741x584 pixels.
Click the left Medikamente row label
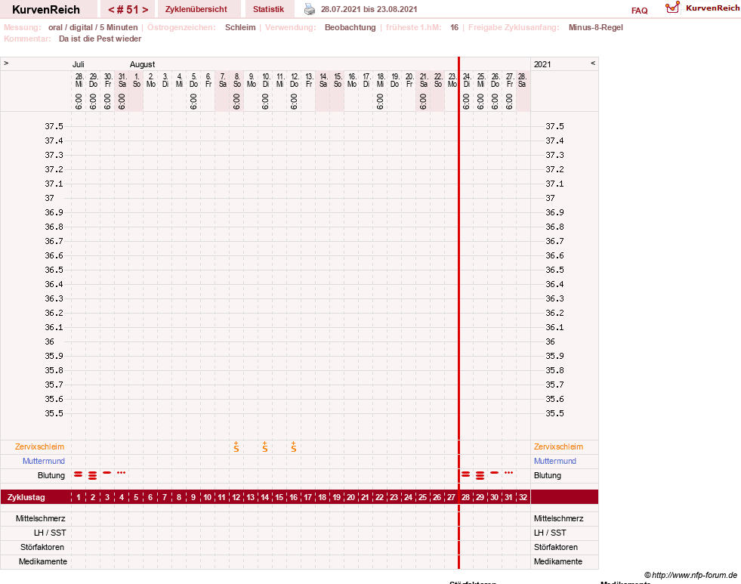point(43,561)
